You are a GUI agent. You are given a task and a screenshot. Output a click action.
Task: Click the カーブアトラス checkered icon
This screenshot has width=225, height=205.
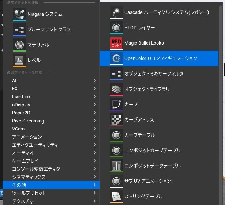[x=116, y=120]
